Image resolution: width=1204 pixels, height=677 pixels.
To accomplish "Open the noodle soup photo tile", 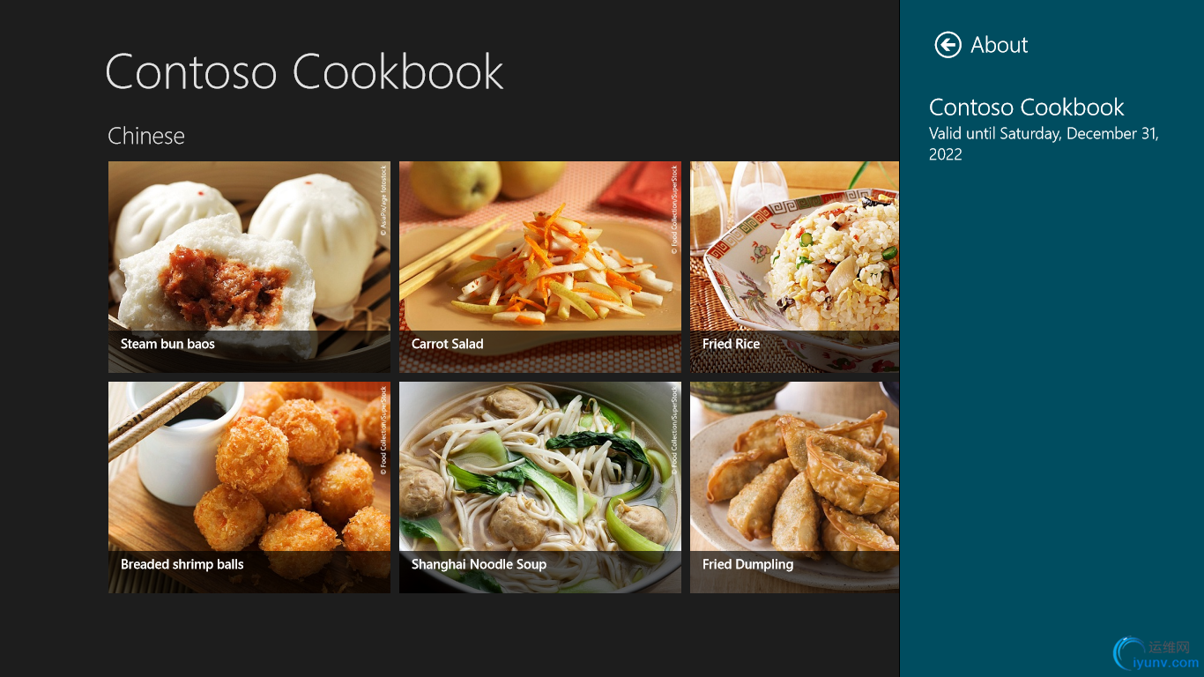I will pos(540,487).
